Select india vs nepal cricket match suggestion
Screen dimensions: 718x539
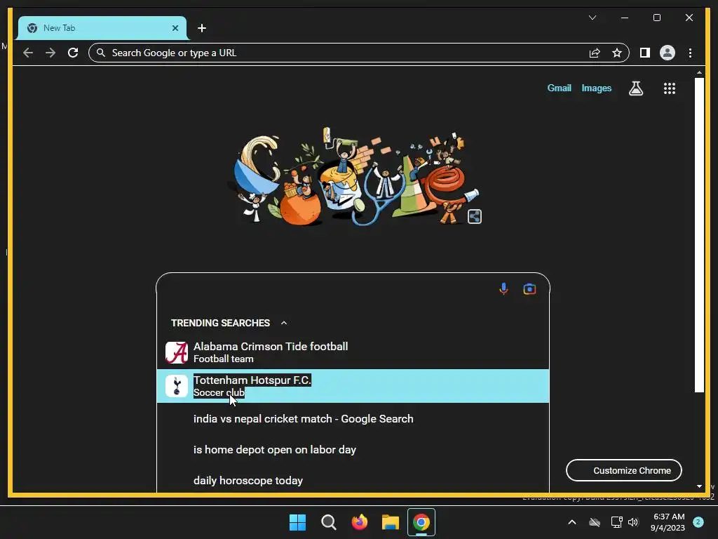point(353,419)
